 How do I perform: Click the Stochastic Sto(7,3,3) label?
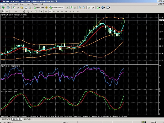click(x=9, y=92)
